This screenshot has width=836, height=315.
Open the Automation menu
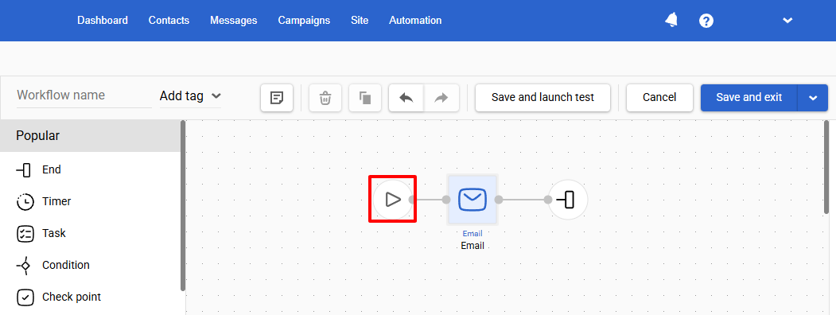click(415, 20)
